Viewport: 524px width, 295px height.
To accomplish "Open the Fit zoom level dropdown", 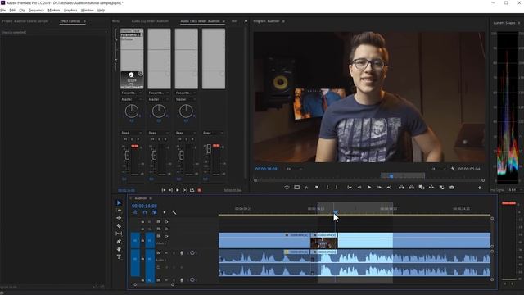I will pos(295,169).
